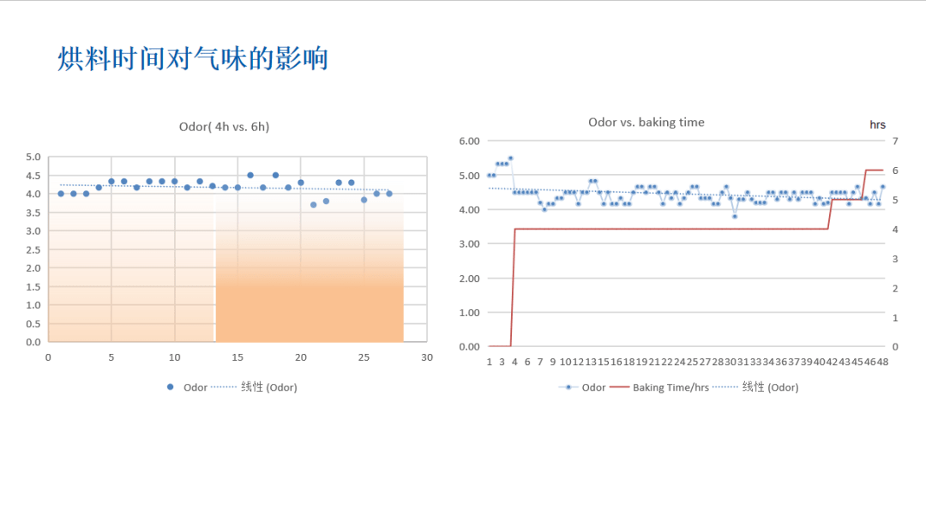This screenshot has width=926, height=521.
Task: Click the red Baking Time/hrs line legend symbol
Action: (620, 387)
